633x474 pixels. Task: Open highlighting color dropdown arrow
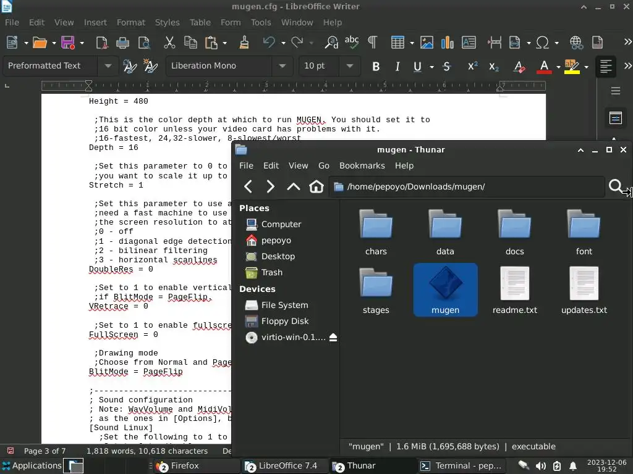tap(586, 67)
